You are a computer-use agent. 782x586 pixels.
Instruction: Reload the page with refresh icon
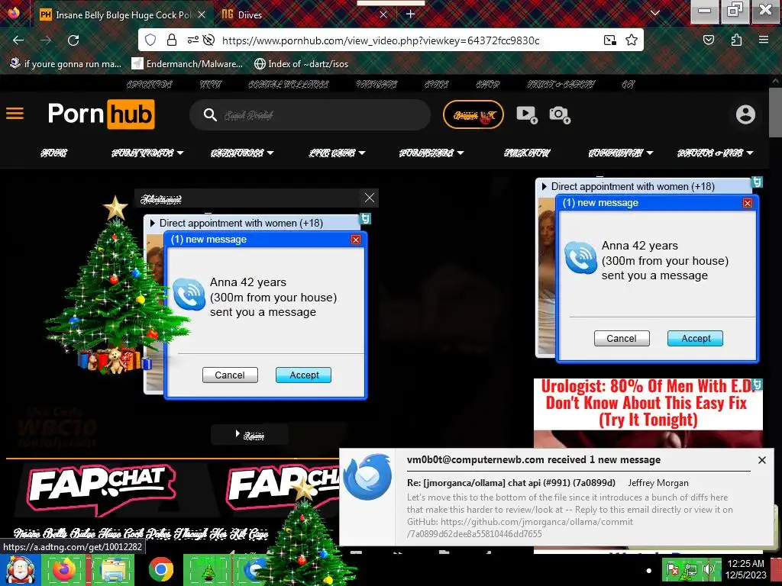pos(73,40)
